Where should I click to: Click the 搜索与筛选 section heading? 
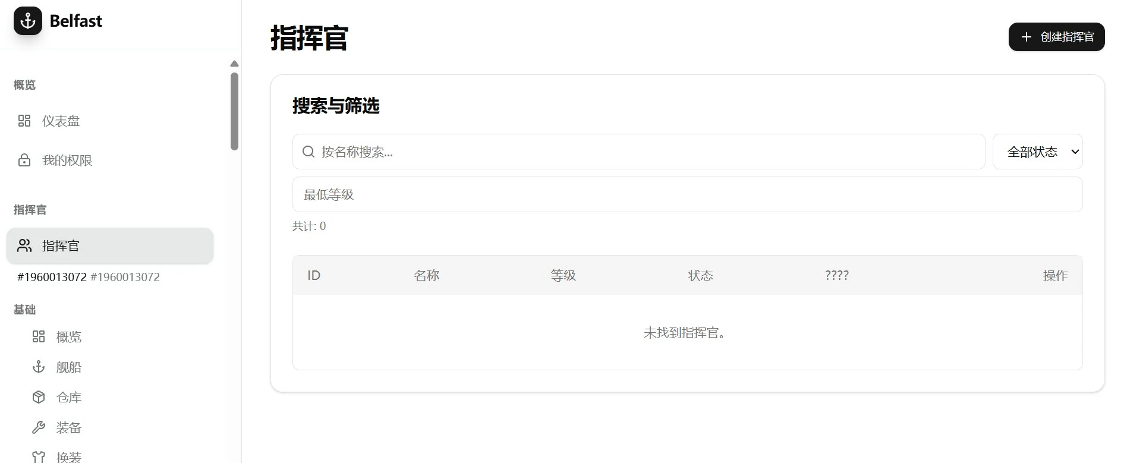[x=336, y=106]
